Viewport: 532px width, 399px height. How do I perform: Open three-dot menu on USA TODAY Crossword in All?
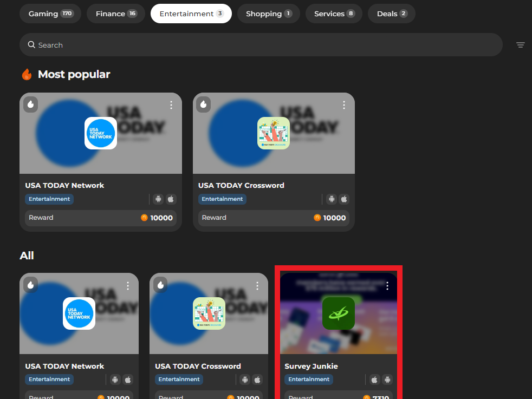point(257,286)
